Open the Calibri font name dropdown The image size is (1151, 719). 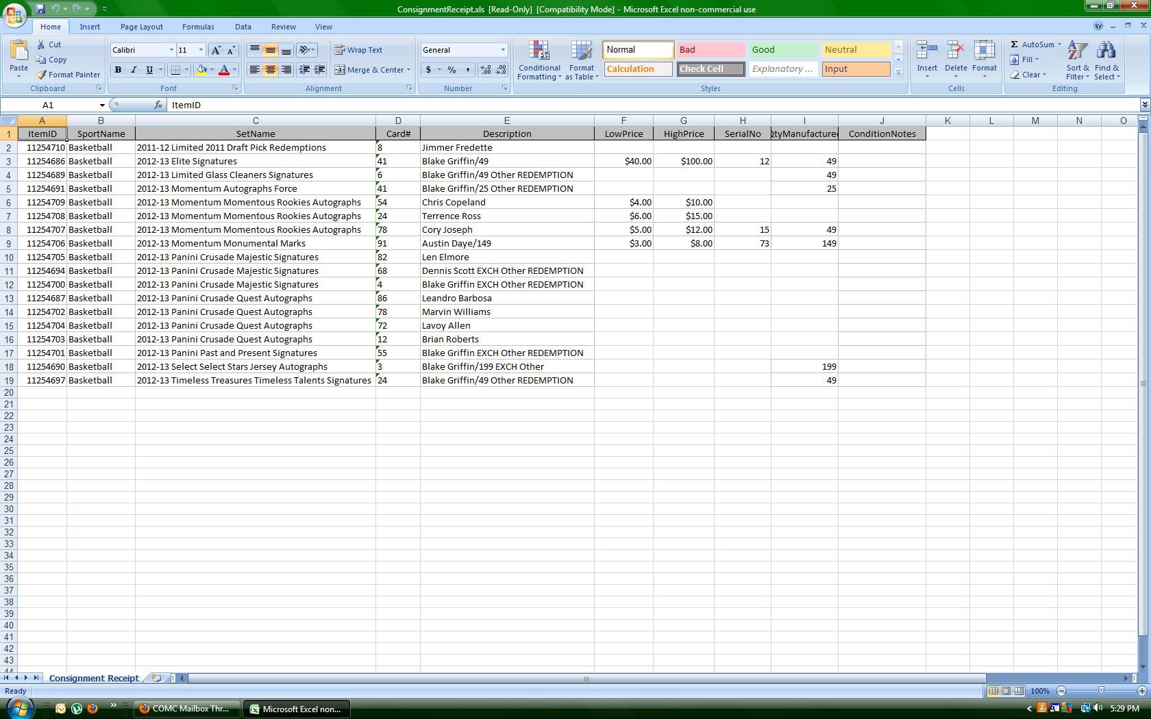(x=171, y=50)
